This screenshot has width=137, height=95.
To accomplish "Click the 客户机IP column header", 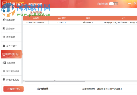I will (62, 18).
